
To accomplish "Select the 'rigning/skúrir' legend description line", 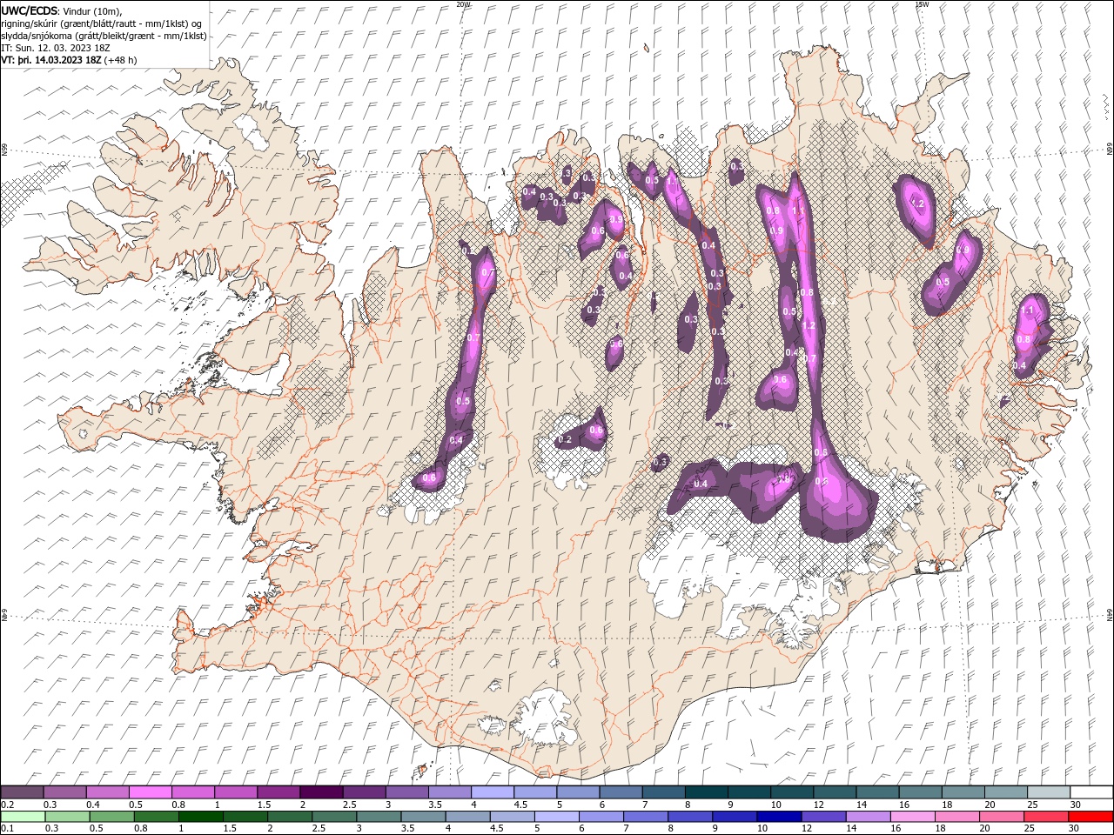I will [102, 23].
